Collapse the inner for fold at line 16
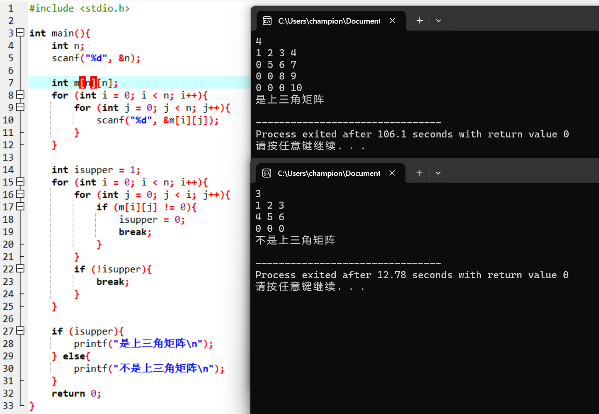Screen dimensions: 599x414 coord(20,194)
